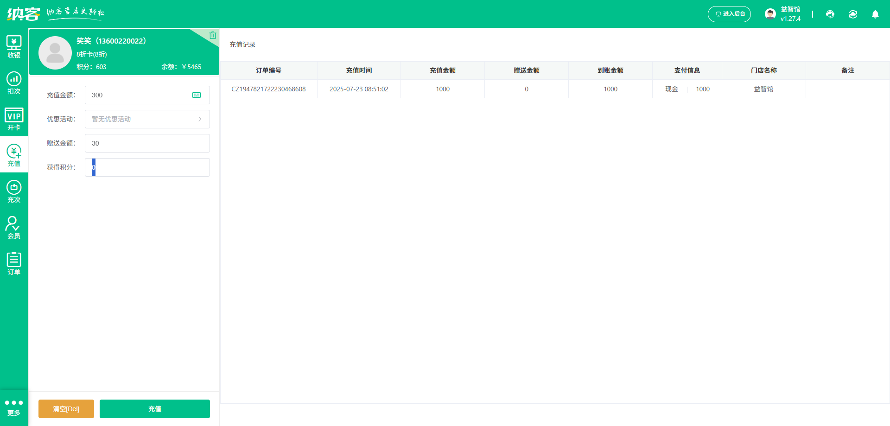
Task: Open the 订单 orders sidebar icon
Action: pyautogui.click(x=14, y=264)
